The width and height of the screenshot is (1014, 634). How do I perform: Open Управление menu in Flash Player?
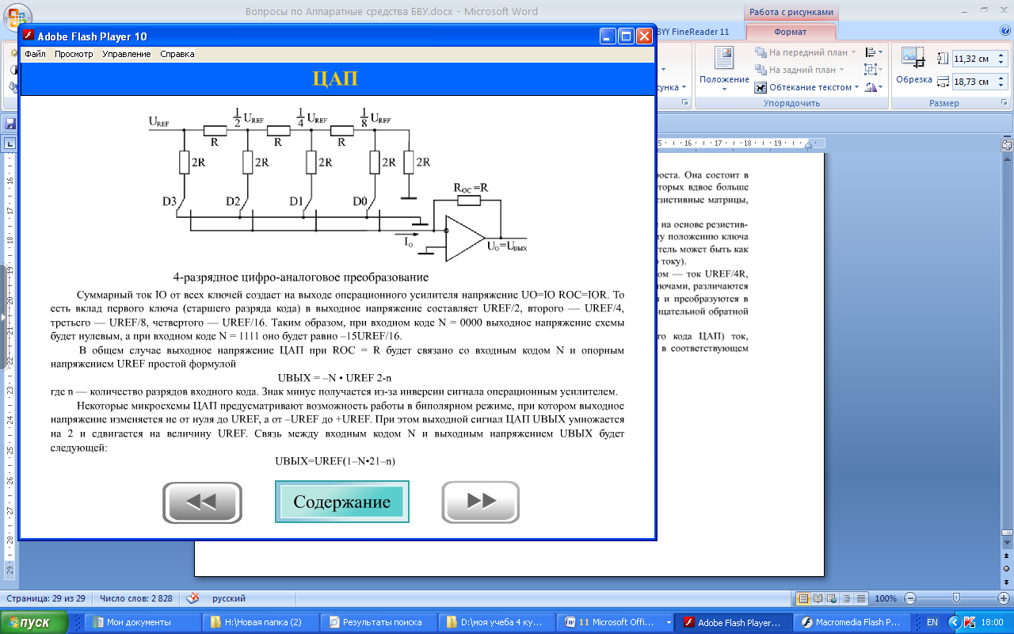click(x=127, y=54)
